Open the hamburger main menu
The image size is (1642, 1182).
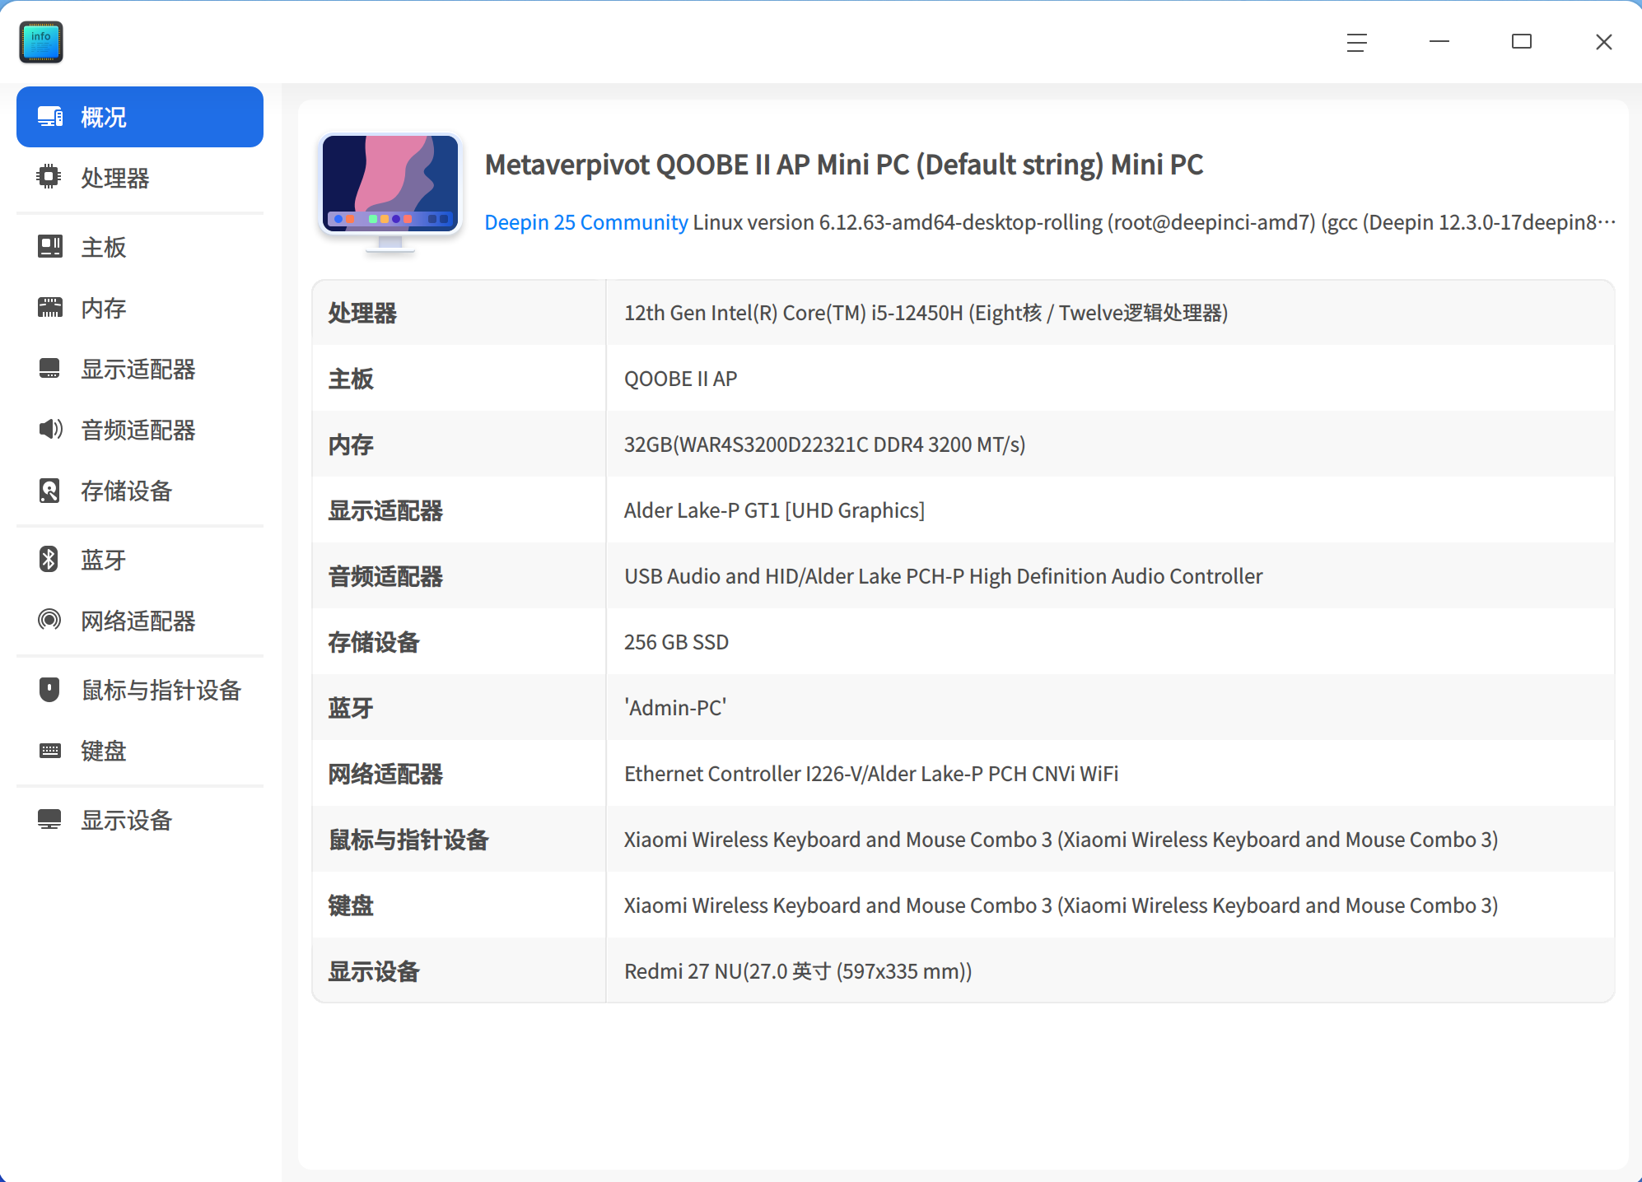[x=1357, y=42]
